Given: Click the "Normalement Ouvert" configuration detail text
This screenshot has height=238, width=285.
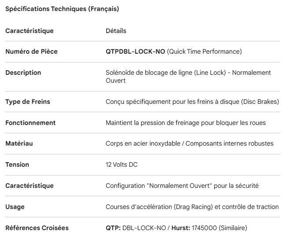Looking at the screenshot, I should [182, 186].
